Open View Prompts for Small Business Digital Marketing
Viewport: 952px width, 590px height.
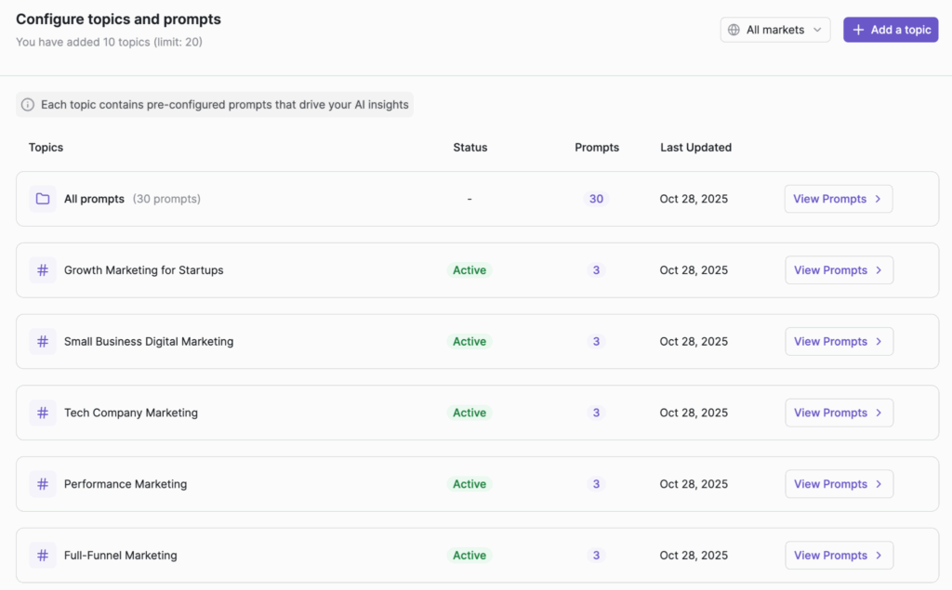[839, 342]
